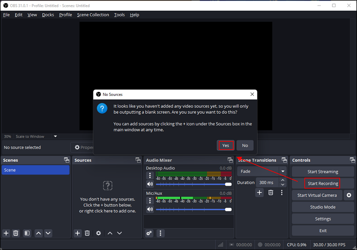Mute Desktop Audio speaker icon
Screen dimensions: 357x250
[150, 184]
